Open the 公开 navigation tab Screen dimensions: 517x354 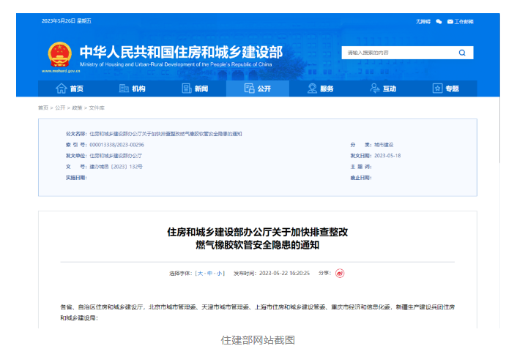(x=258, y=88)
